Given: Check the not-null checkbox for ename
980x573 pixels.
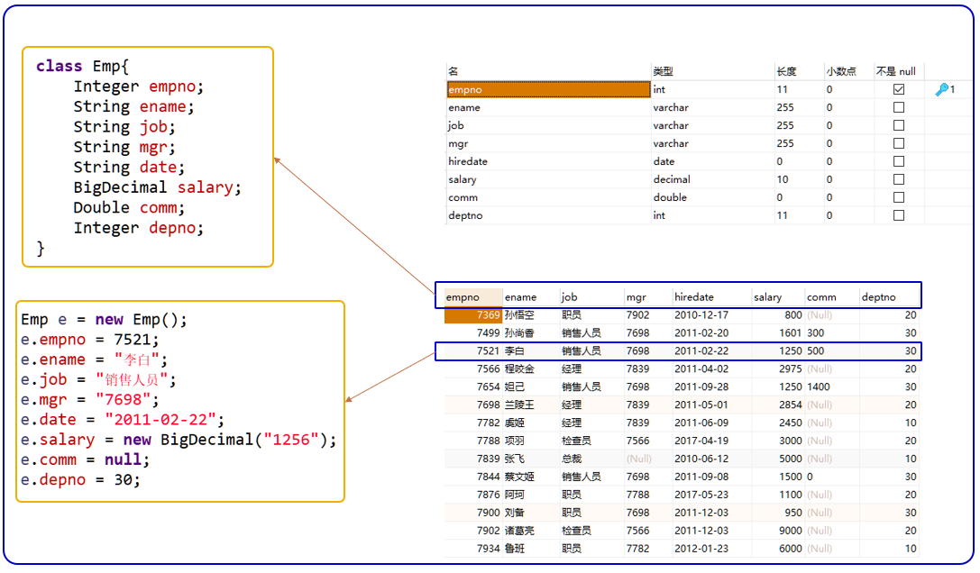Looking at the screenshot, I should click(x=899, y=107).
